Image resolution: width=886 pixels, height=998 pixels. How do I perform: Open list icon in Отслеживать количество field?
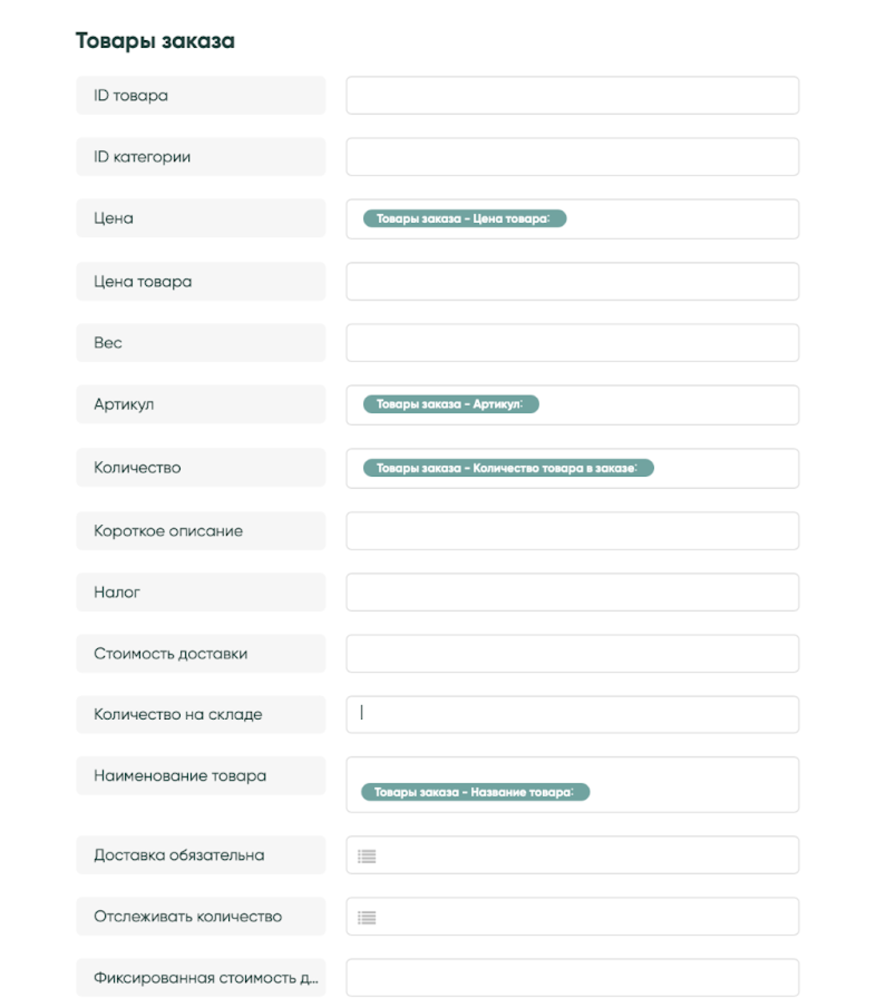pos(366,918)
